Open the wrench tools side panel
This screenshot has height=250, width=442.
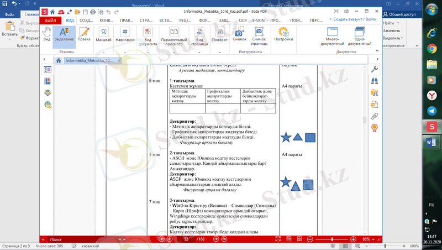point(375,69)
